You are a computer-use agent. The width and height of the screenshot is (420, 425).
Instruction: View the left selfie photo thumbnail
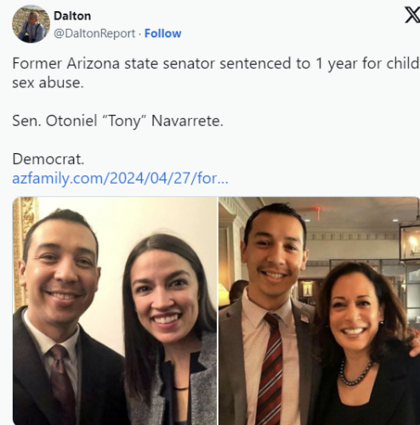click(115, 311)
